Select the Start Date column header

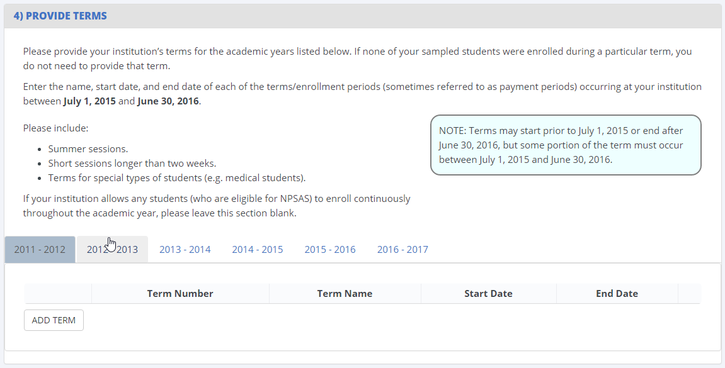tap(488, 294)
